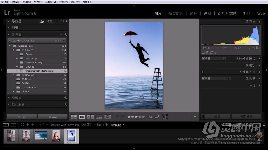Open People face view
The height and width of the screenshot is (150, 268).
[107, 117]
